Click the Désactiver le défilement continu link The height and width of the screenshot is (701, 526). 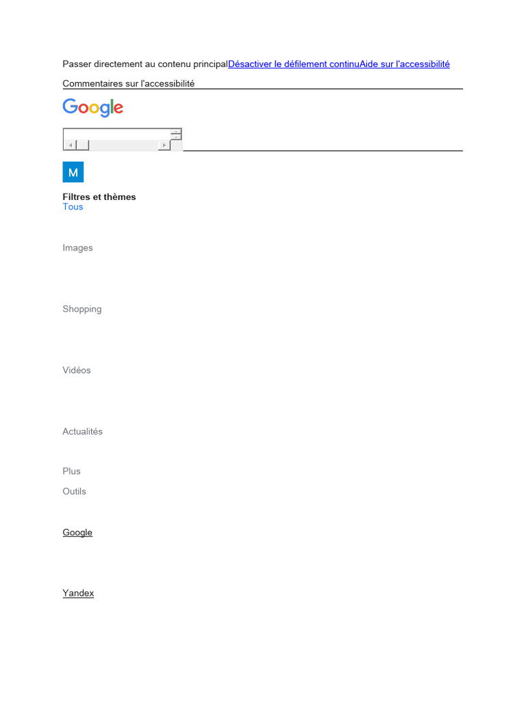294,64
